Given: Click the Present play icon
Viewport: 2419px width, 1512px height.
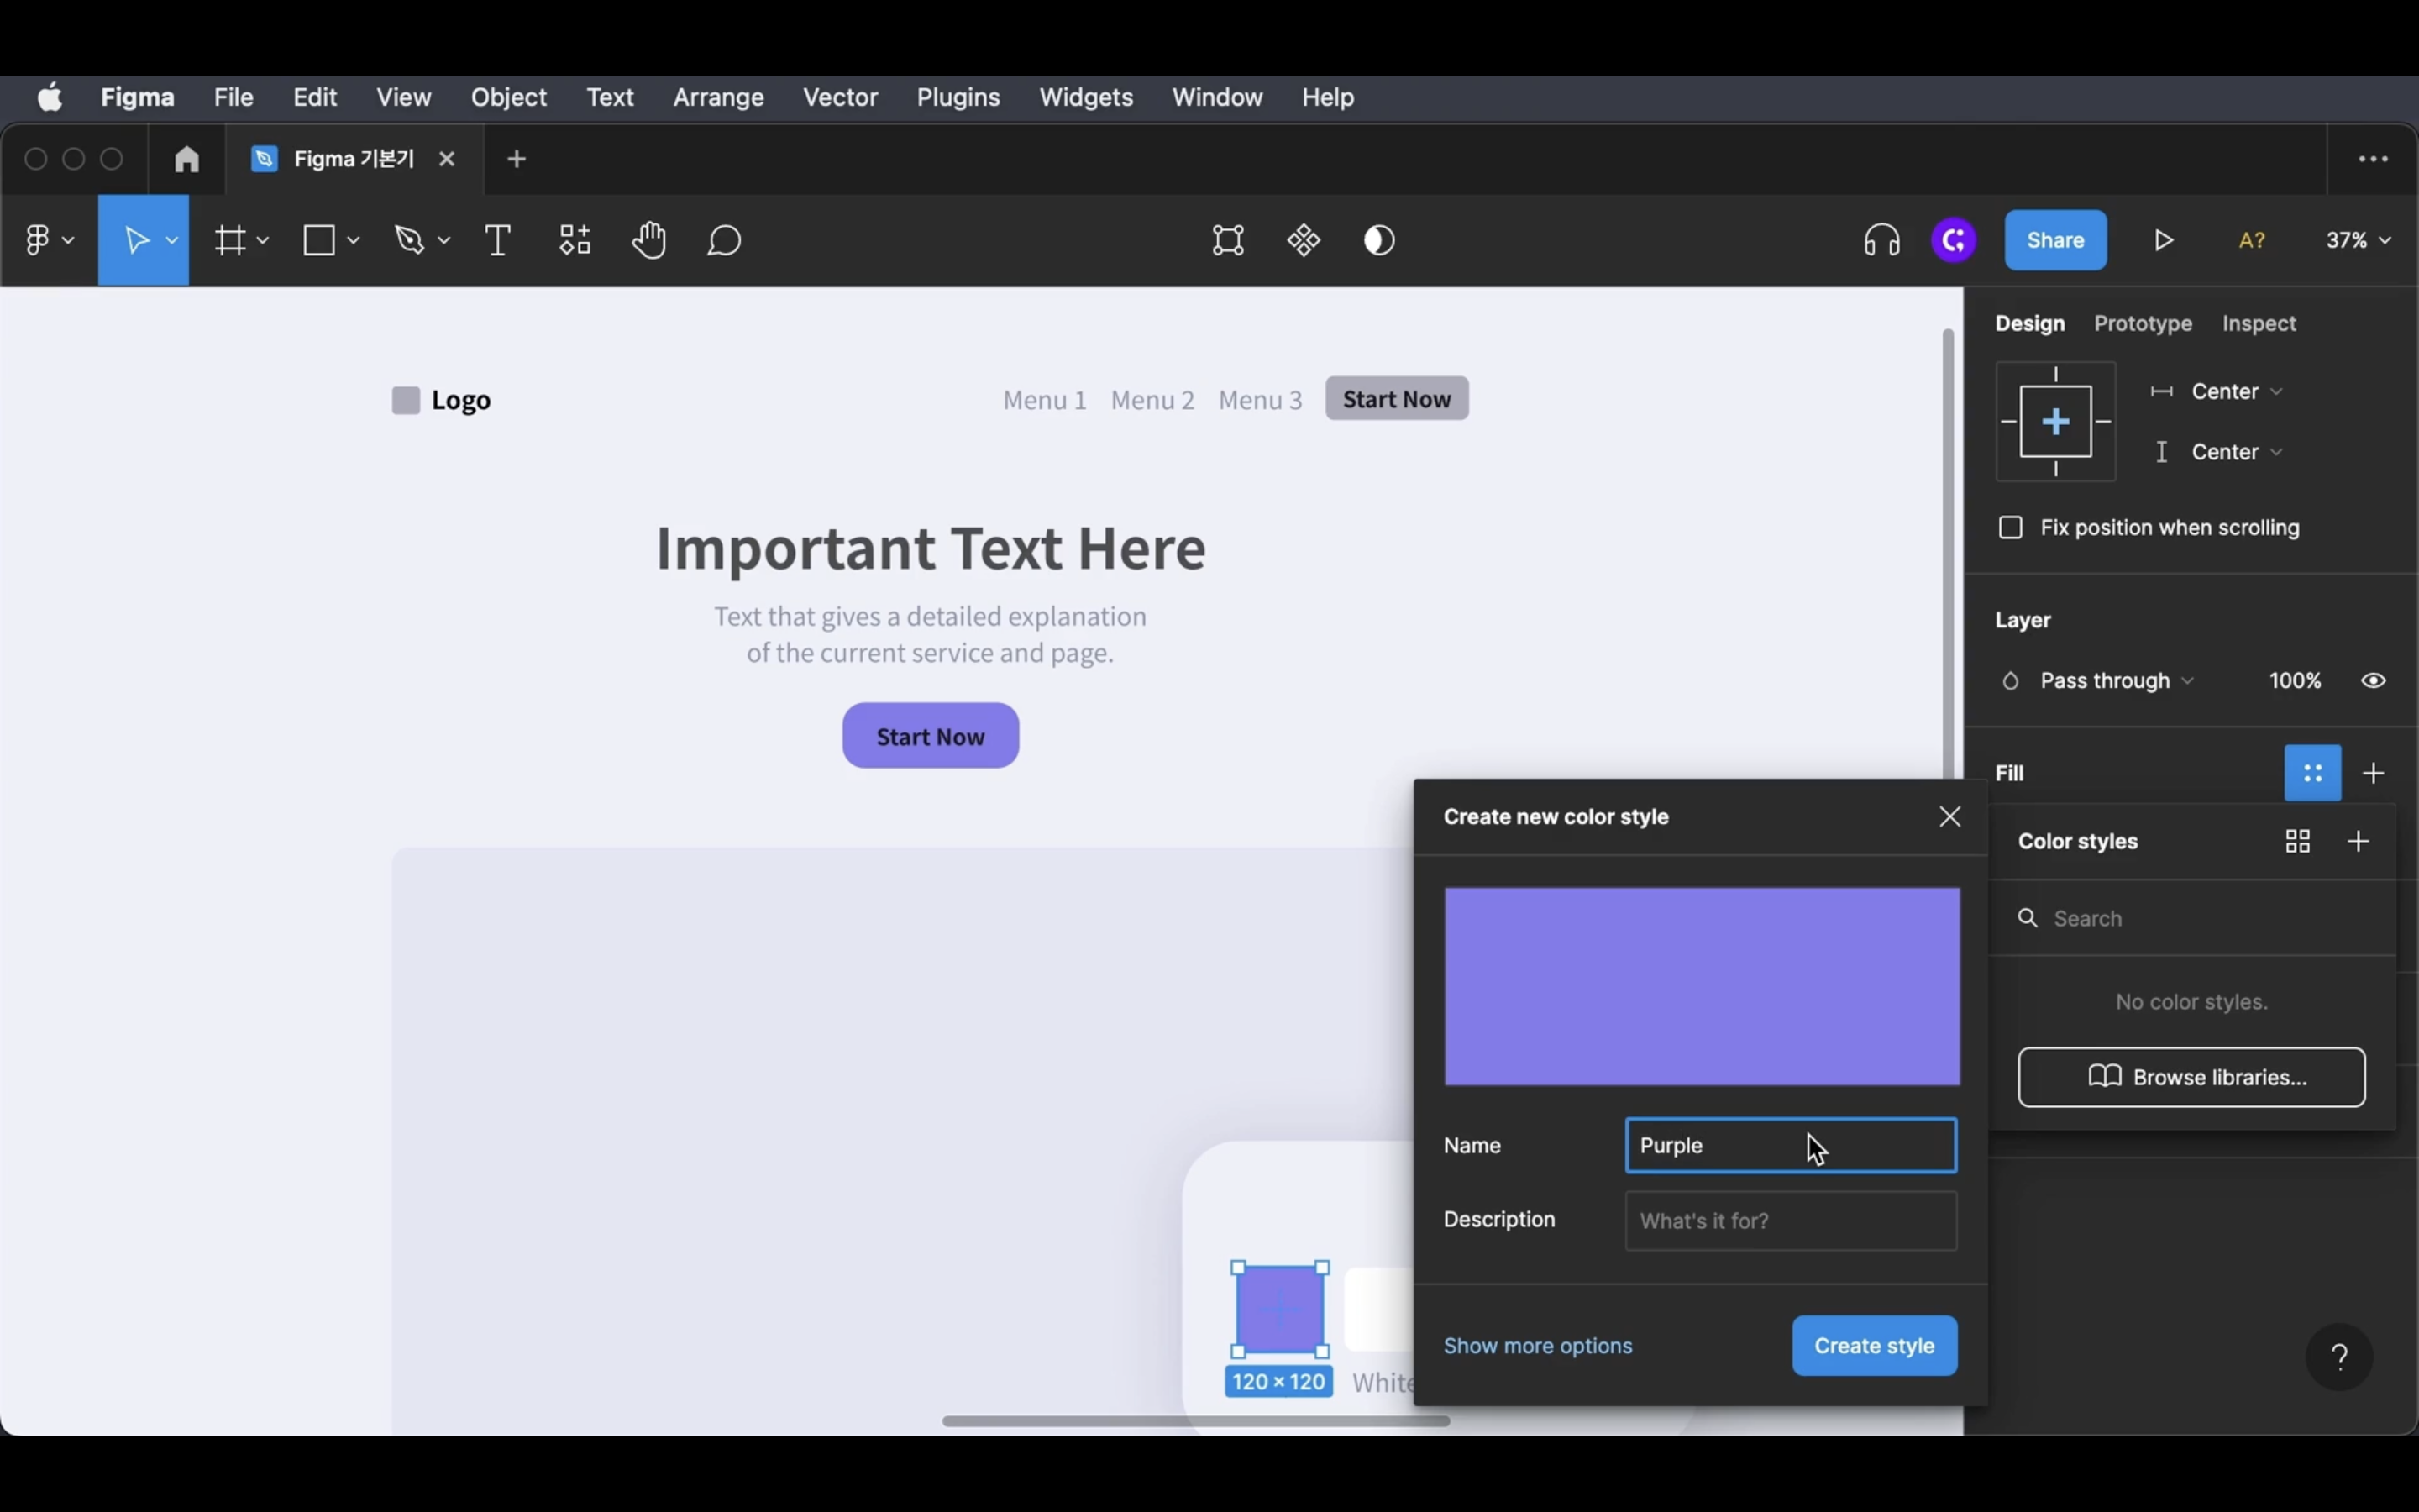Looking at the screenshot, I should (x=2165, y=240).
